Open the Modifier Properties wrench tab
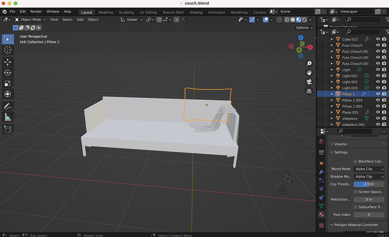The image size is (389, 237). (321, 172)
